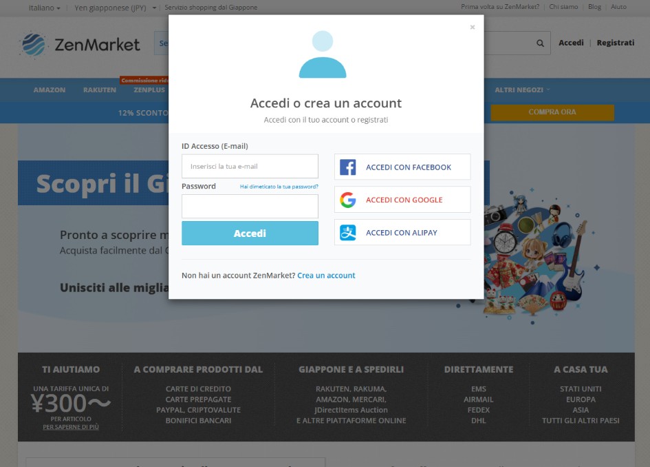Open Prima volta su ZenMarket? link

[x=500, y=7]
